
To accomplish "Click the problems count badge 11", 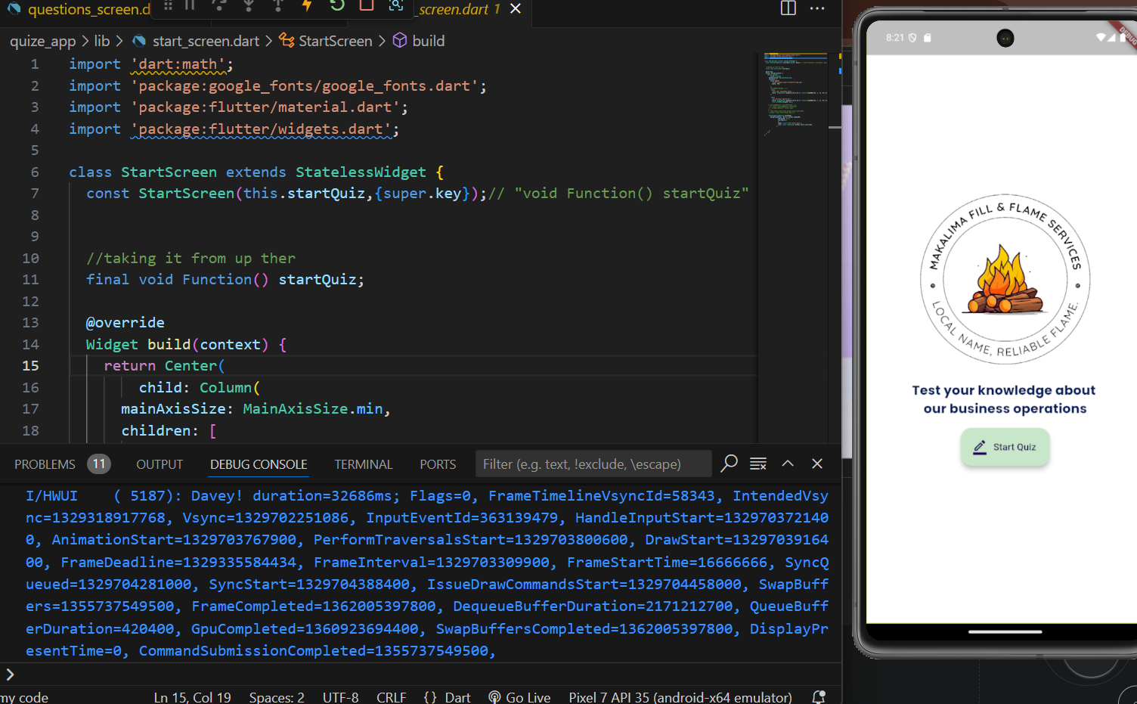I will coord(99,464).
